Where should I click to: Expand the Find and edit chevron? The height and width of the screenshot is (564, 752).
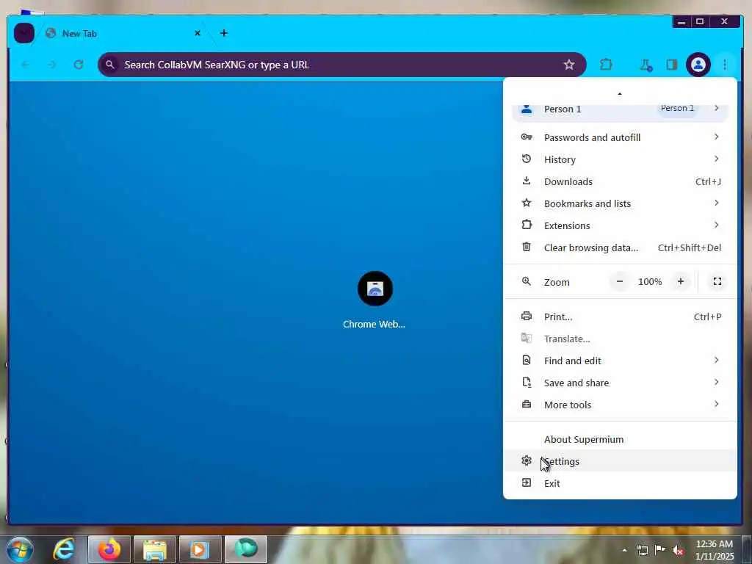(x=717, y=360)
